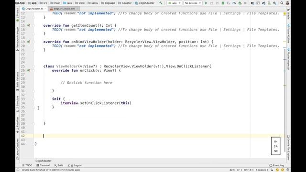Click the DogsAdapter class breadcrumb in navigation bar
306x172 pixels.
pos(144,3)
